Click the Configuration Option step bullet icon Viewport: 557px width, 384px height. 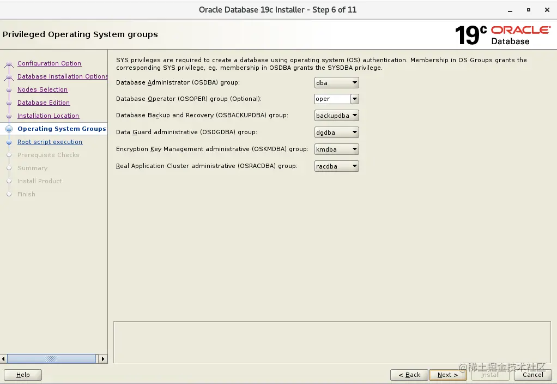(9, 64)
